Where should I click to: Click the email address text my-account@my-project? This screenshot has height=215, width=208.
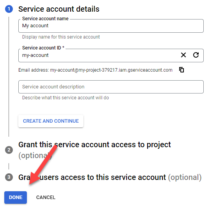point(111,70)
